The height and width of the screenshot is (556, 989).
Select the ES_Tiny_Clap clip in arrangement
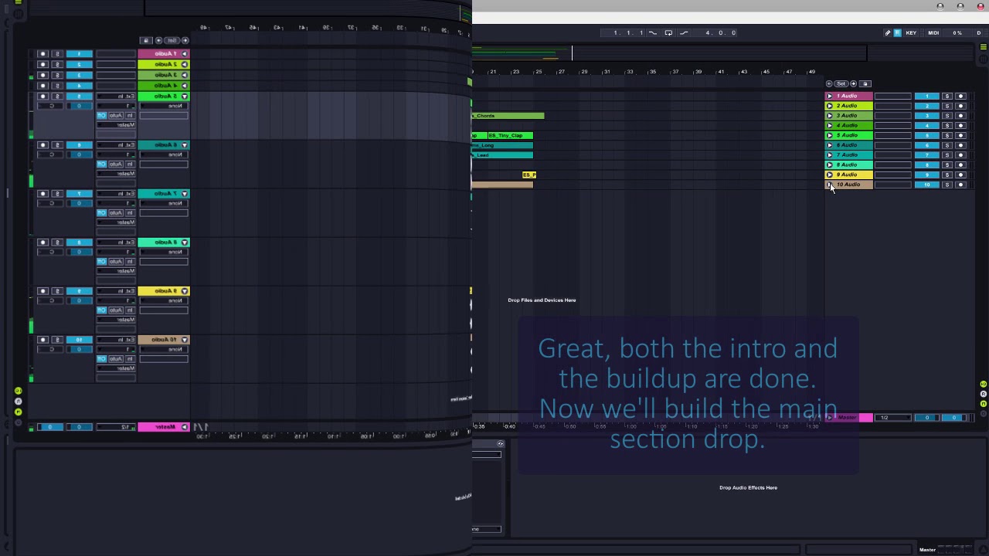pos(510,135)
